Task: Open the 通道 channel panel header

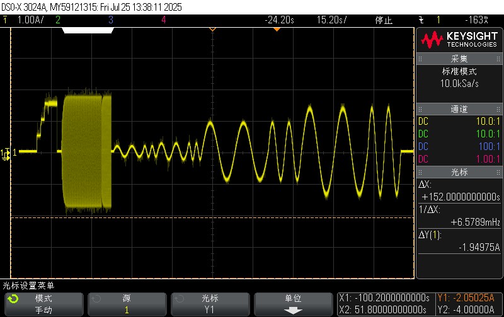Action: pyautogui.click(x=459, y=109)
